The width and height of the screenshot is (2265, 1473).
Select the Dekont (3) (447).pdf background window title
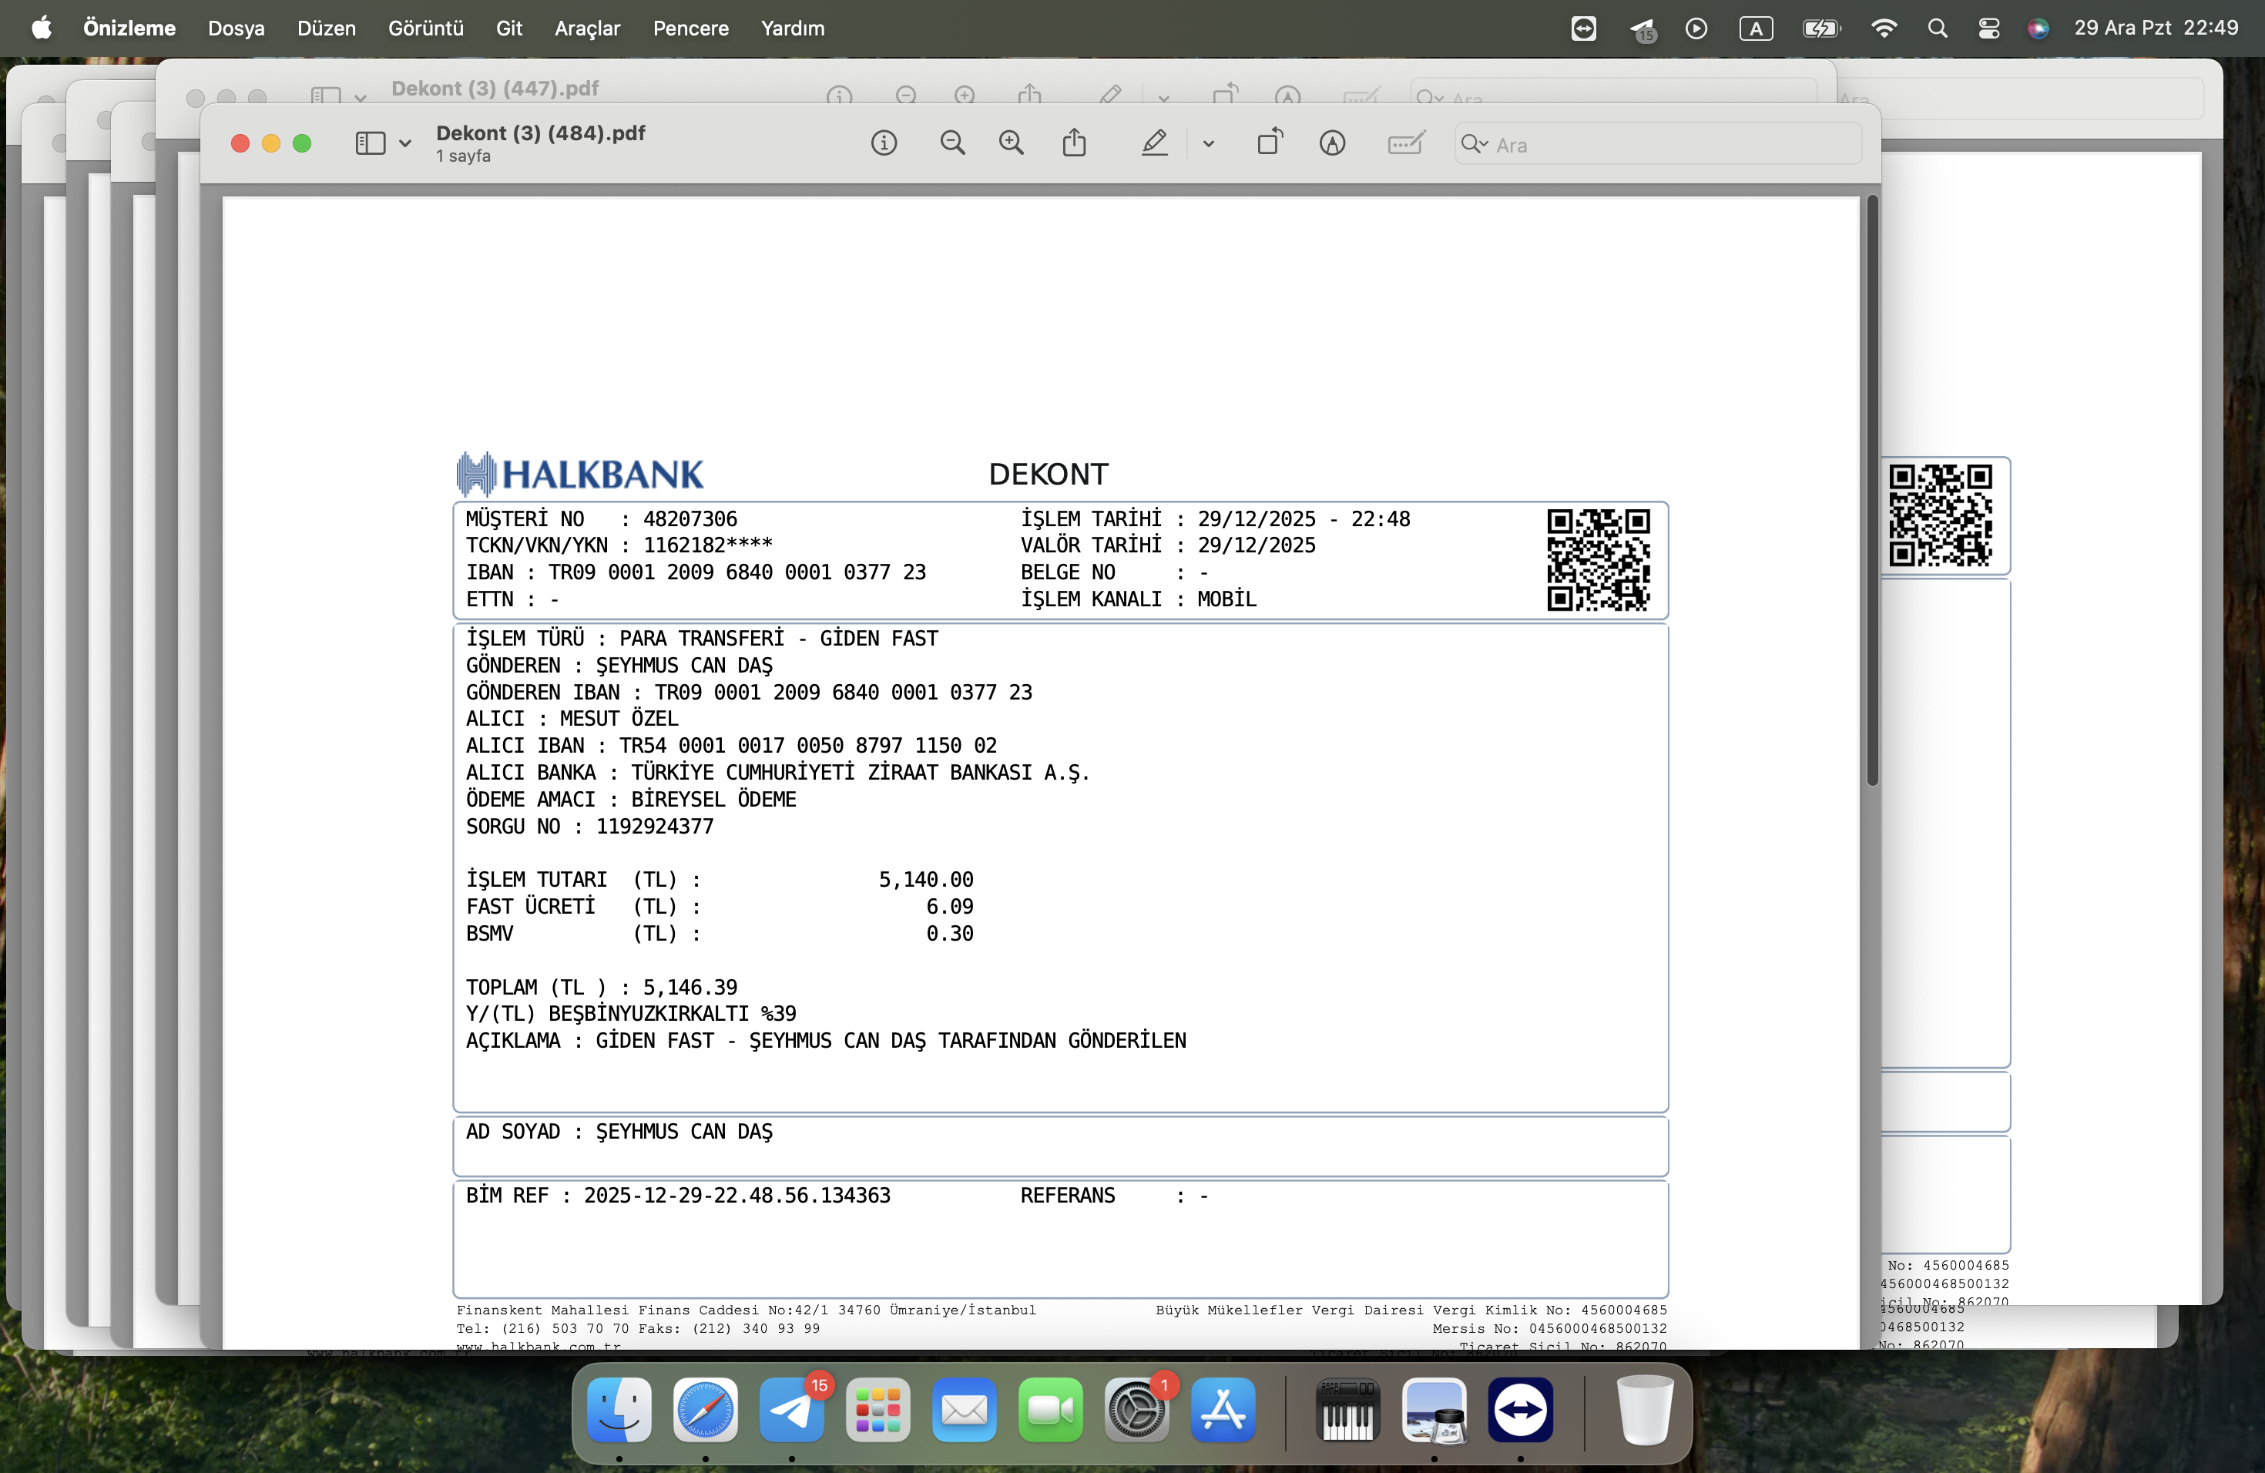495,89
